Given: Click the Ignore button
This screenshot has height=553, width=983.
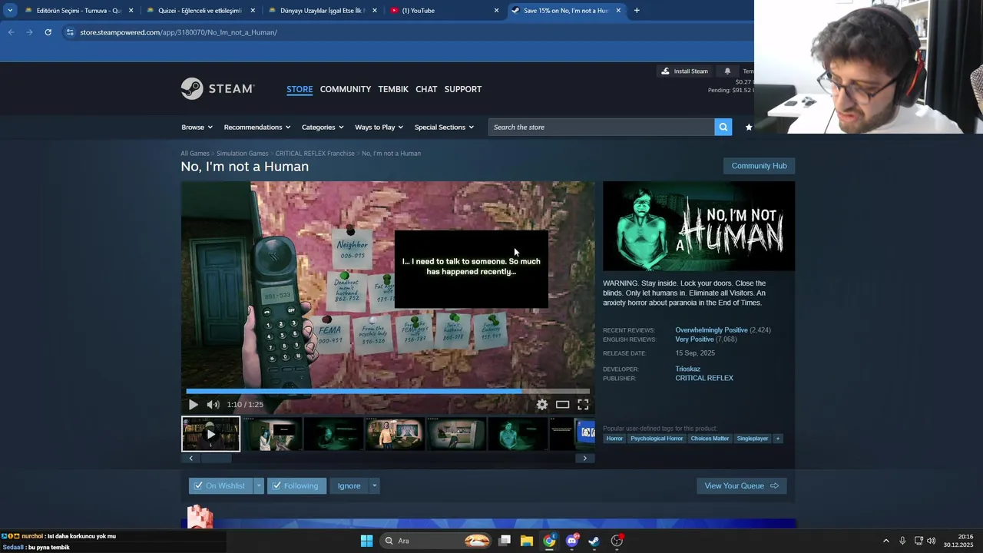Looking at the screenshot, I should [349, 485].
